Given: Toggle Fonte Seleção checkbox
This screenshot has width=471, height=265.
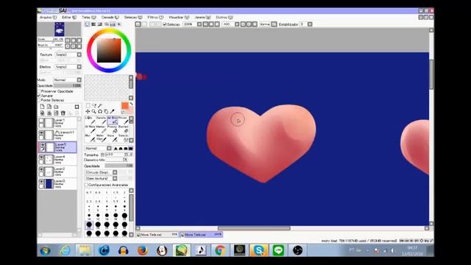Looking at the screenshot, I should click(39, 100).
